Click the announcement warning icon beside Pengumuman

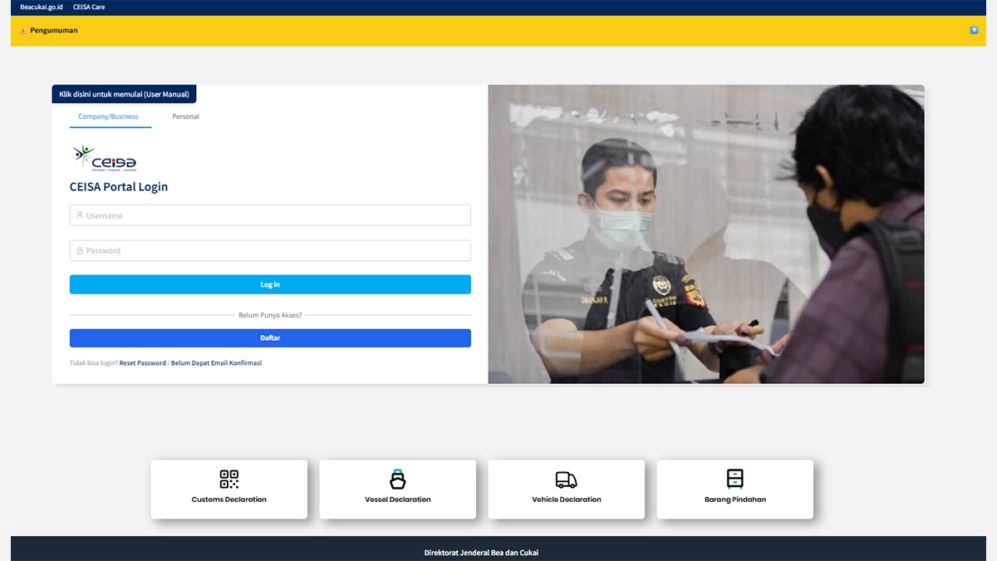coord(22,31)
